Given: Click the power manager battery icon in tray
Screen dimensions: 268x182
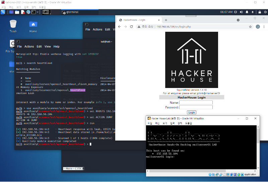Looking at the screenshot, I should (253, 12).
